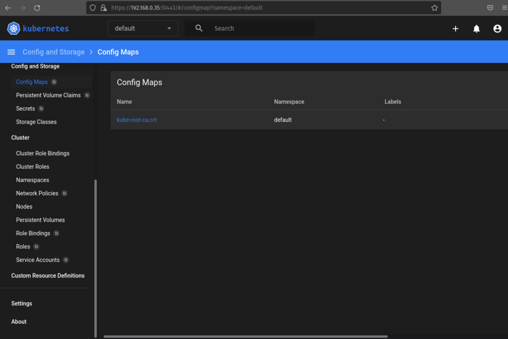Bookmark this page with the star icon
Screen dimensions: 508x339
[435, 8]
